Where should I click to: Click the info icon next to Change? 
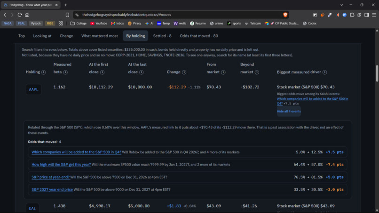(x=184, y=72)
